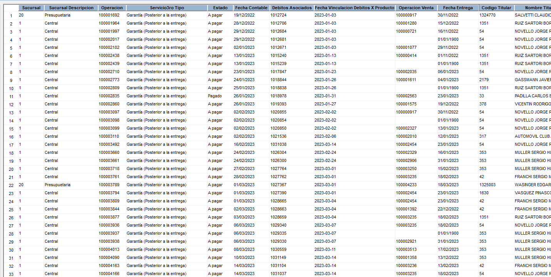Select row number 11 header
The image size is (551, 277).
tap(11, 97)
